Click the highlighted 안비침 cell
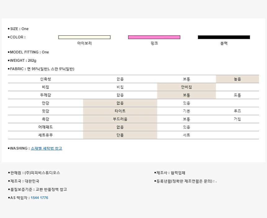267x218 pixels. [x=186, y=87]
